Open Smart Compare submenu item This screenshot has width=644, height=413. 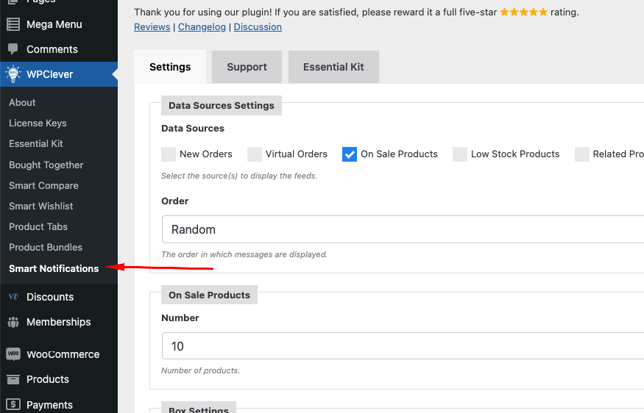(43, 185)
